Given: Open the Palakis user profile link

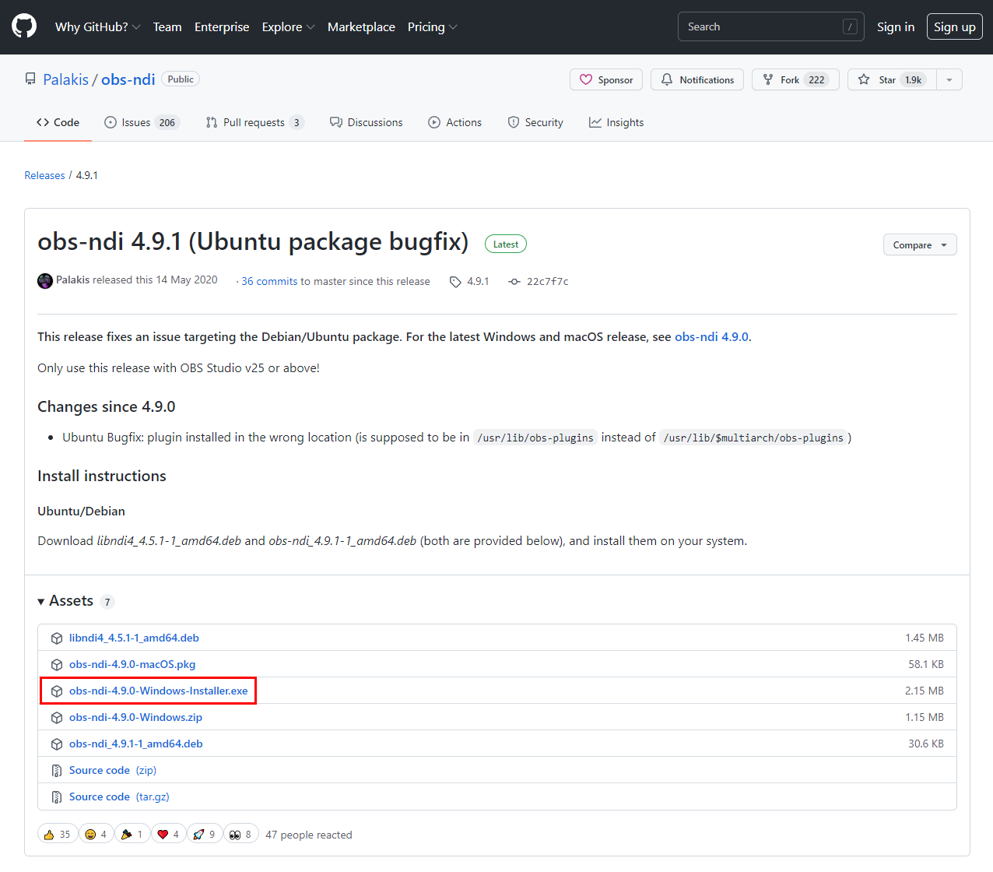Looking at the screenshot, I should click(66, 79).
